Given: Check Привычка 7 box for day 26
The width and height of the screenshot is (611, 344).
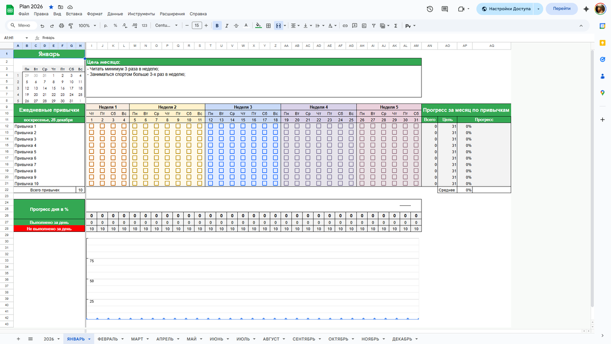Looking at the screenshot, I should tap(362, 164).
